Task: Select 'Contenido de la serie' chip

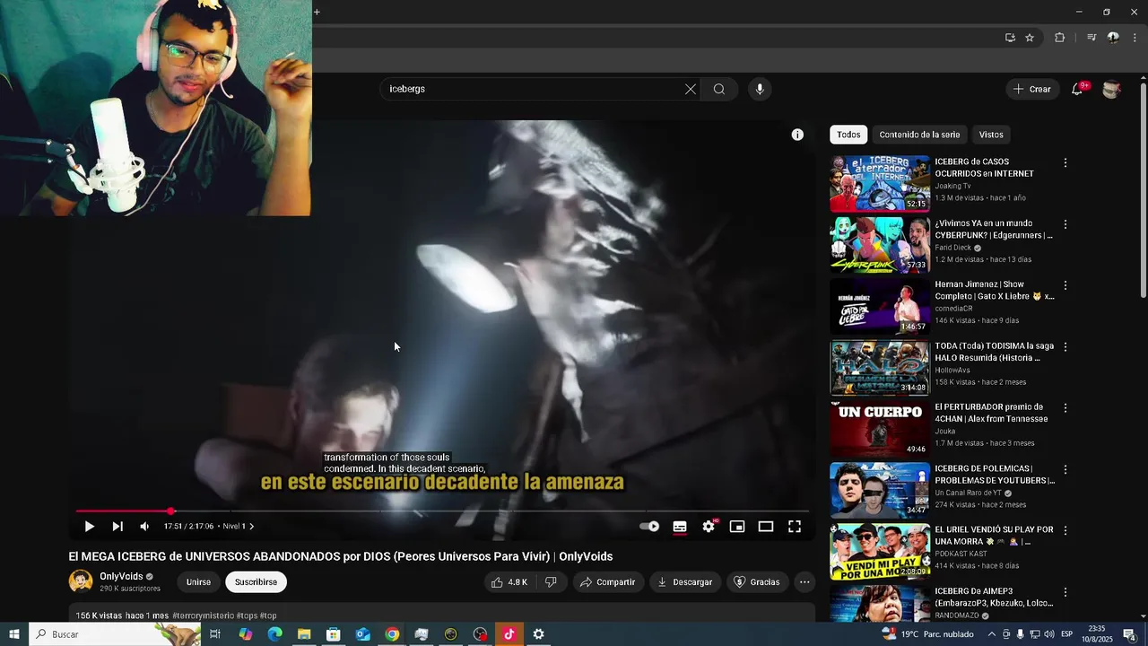Action: pos(919,135)
